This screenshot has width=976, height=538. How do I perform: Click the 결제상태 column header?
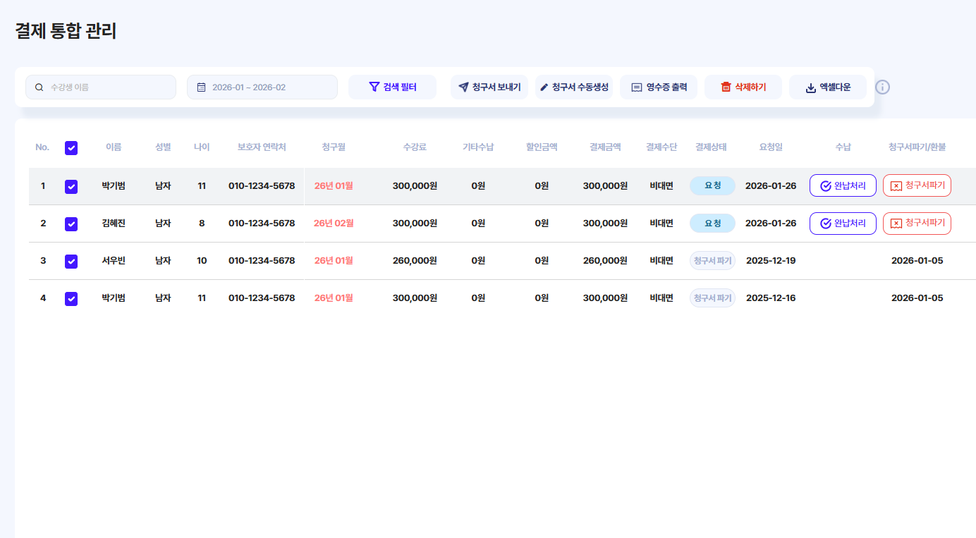711,147
